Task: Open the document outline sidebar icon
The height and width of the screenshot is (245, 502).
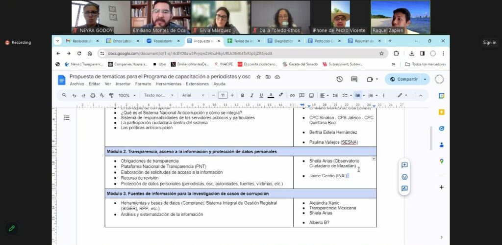Action: tap(67, 117)
